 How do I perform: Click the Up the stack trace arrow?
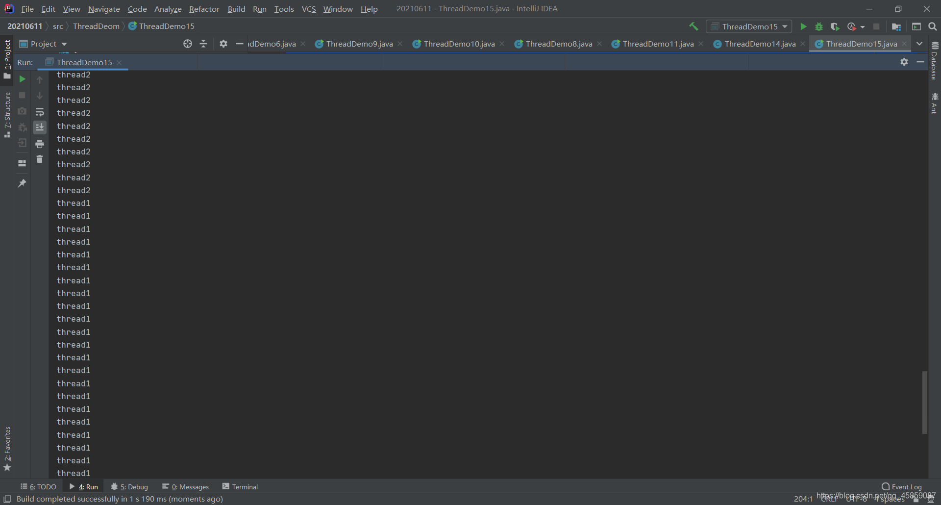40,79
